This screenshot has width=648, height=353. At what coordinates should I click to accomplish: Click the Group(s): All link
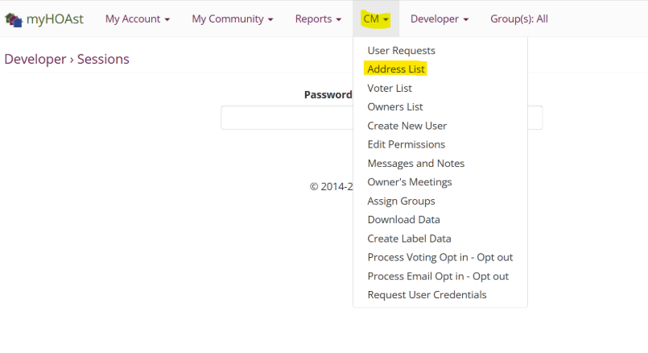518,19
